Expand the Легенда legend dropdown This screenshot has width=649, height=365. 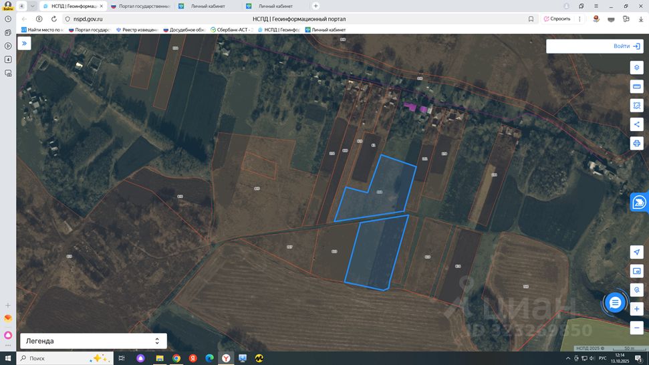(94, 341)
